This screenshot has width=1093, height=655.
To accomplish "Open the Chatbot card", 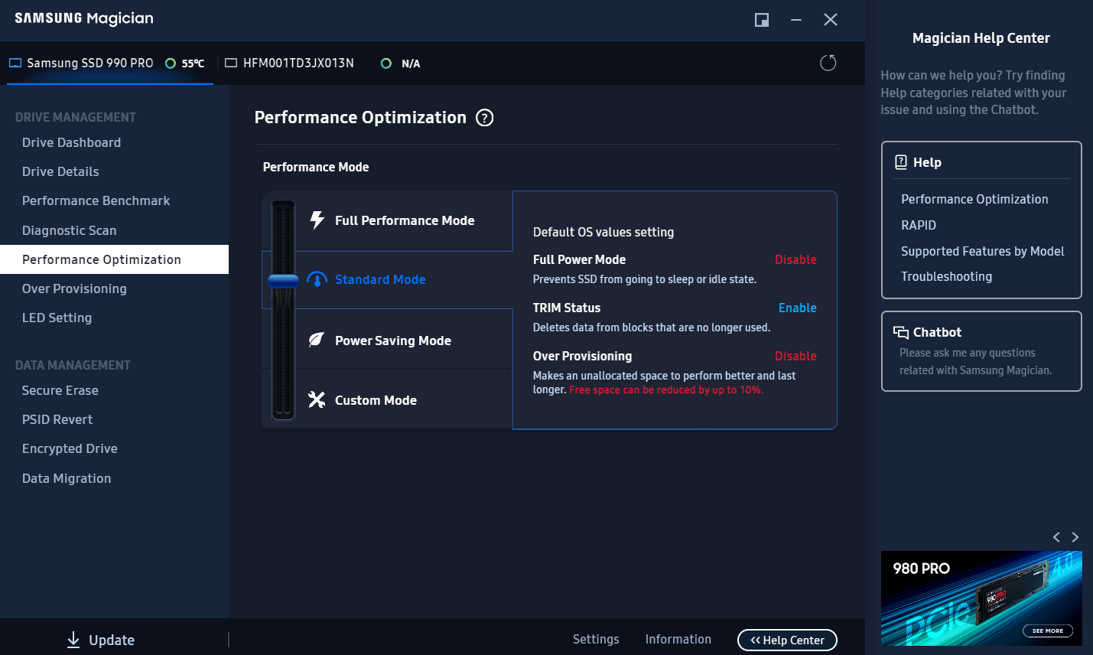I will coord(981,351).
